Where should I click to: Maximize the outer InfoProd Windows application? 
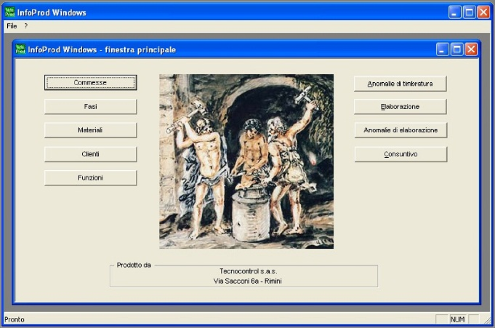click(469, 12)
